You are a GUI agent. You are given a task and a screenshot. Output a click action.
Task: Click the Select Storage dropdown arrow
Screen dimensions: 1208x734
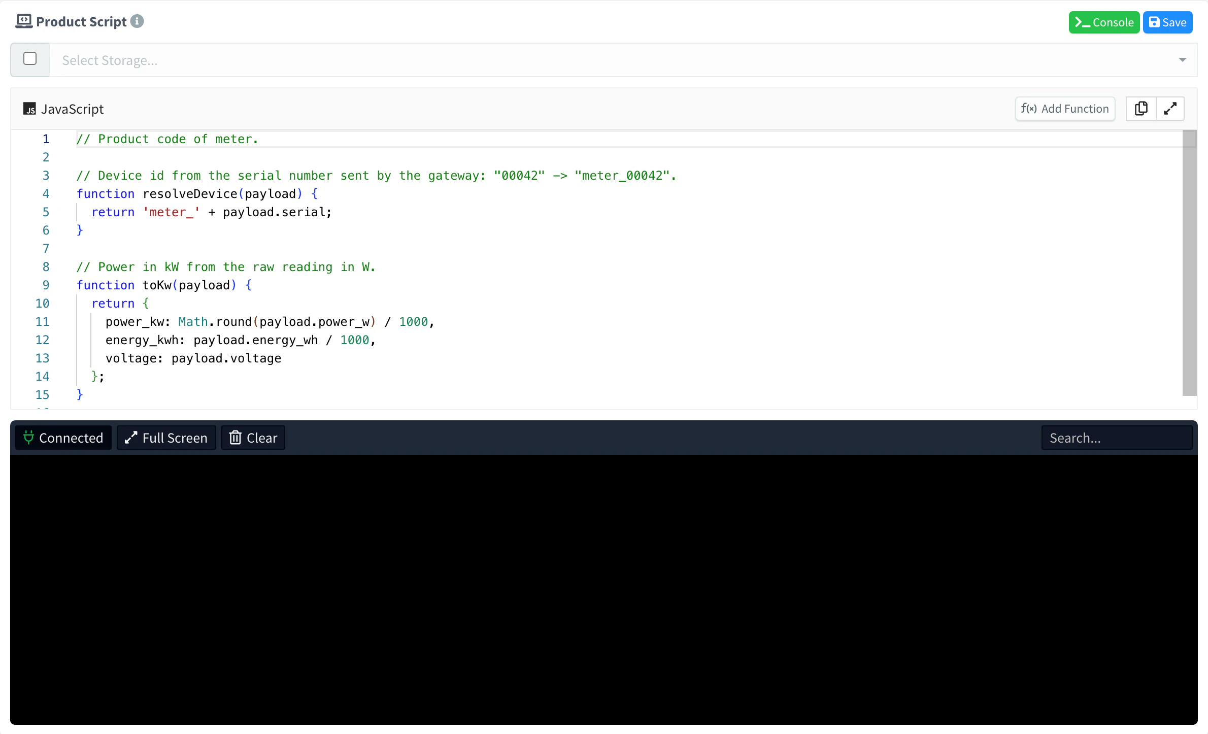(x=1182, y=60)
